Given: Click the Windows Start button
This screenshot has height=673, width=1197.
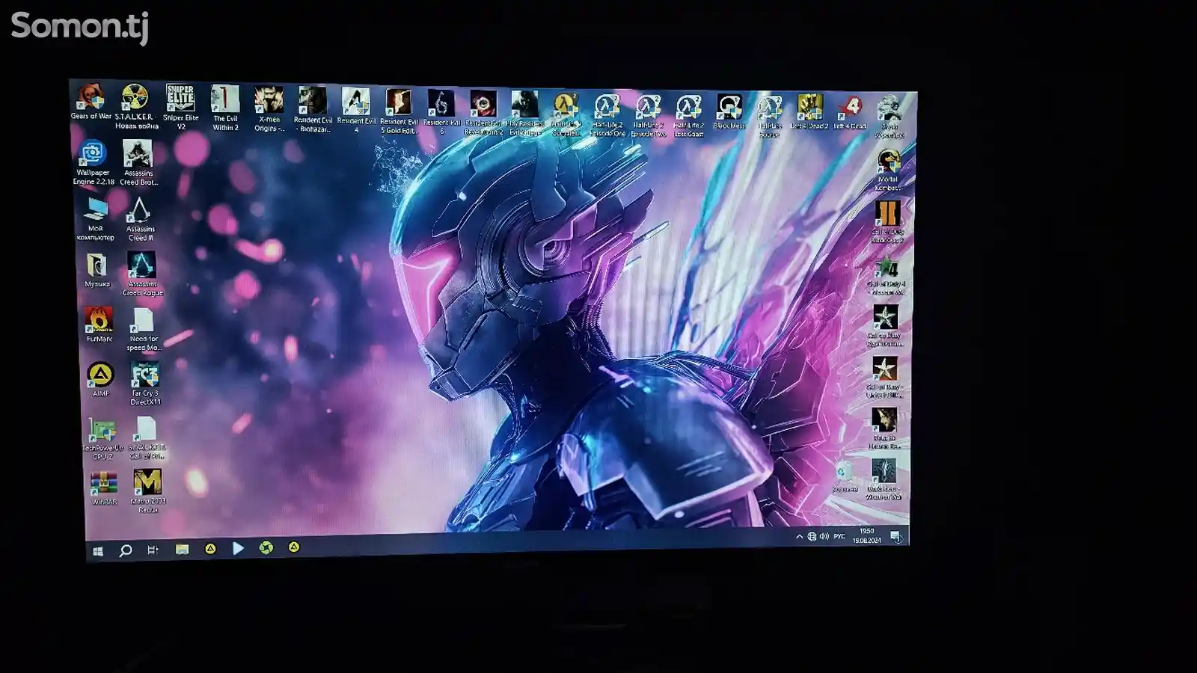Looking at the screenshot, I should (x=97, y=551).
